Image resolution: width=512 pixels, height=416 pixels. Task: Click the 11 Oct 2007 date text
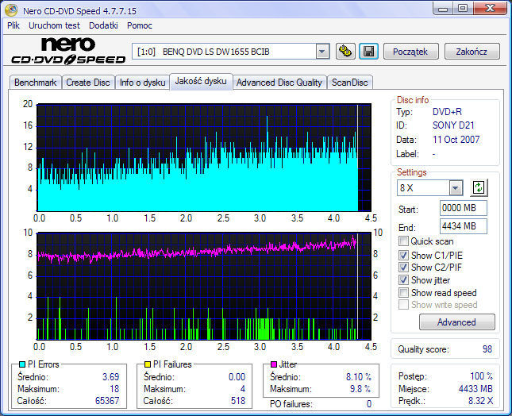coord(456,140)
